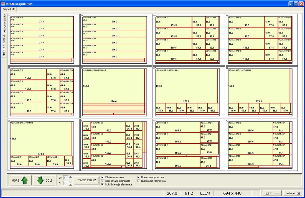The height and width of the screenshot is (198, 305).
Task: Click the DOLE down arrow button
Action: click(44, 181)
